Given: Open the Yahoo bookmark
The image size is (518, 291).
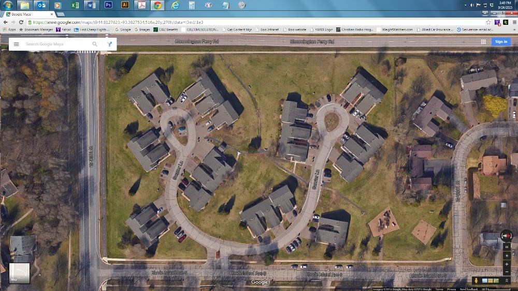Looking at the screenshot, I should tap(63, 29).
